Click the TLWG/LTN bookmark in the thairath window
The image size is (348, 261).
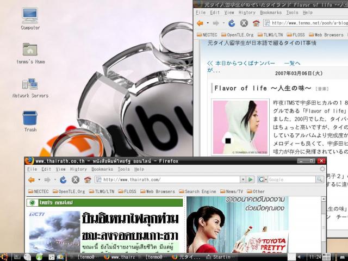coord(102,191)
